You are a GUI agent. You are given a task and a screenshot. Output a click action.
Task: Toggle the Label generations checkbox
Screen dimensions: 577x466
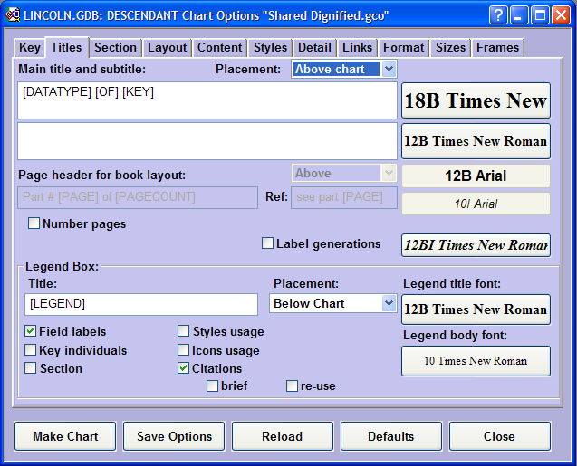pos(268,243)
